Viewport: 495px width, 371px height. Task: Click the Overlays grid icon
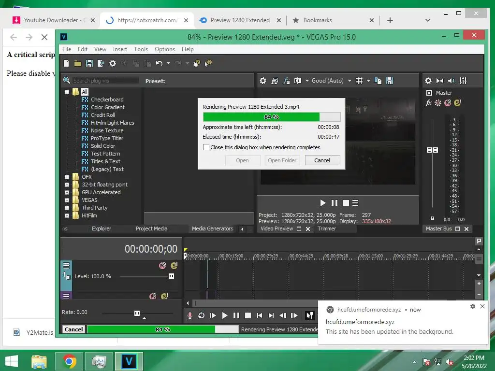[x=359, y=81]
